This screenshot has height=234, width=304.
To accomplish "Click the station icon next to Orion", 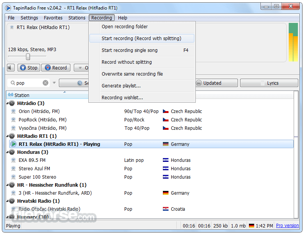I will pos(13,111).
